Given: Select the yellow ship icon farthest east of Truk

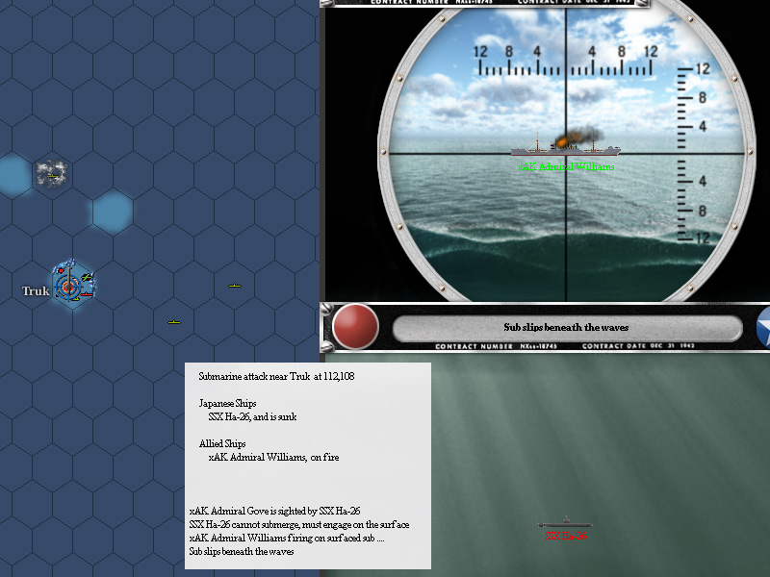Looking at the screenshot, I should coord(235,285).
